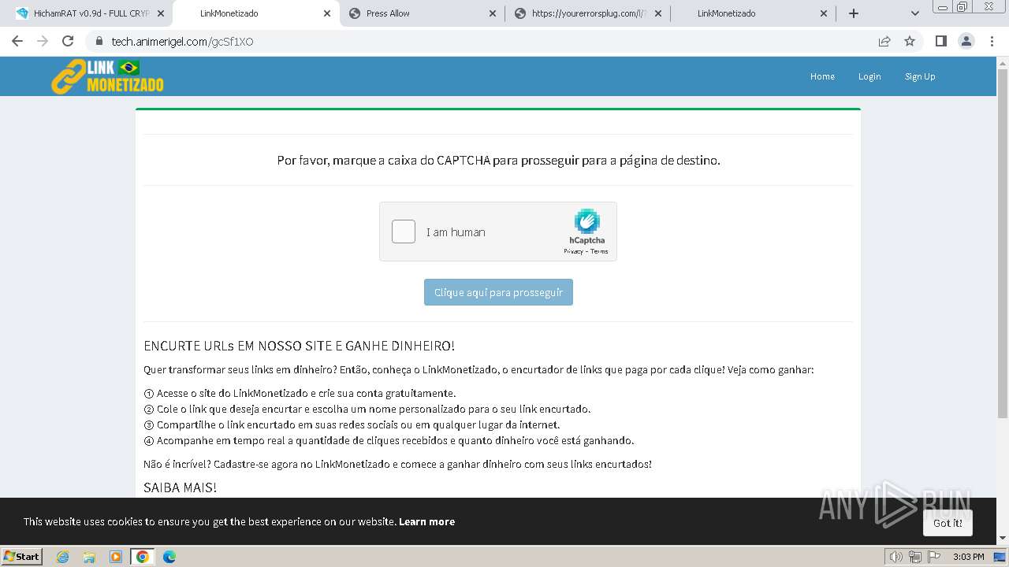
Task: Click the address bar URL
Action: 182,42
